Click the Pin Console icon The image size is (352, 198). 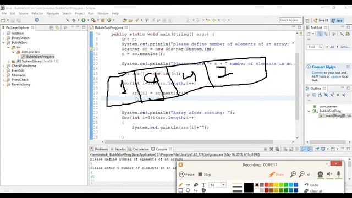click(317, 149)
